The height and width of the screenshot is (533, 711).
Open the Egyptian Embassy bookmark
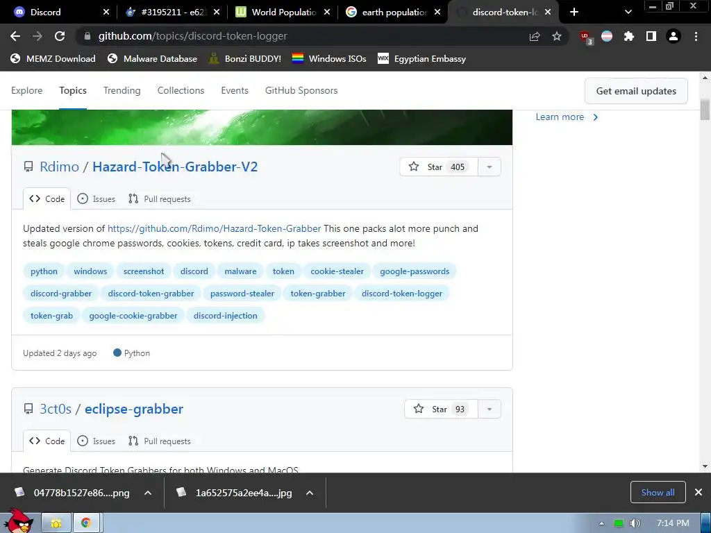pyautogui.click(x=421, y=59)
